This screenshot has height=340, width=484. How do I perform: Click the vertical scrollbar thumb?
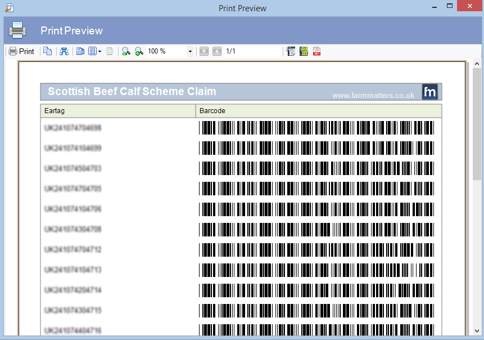pos(477,124)
